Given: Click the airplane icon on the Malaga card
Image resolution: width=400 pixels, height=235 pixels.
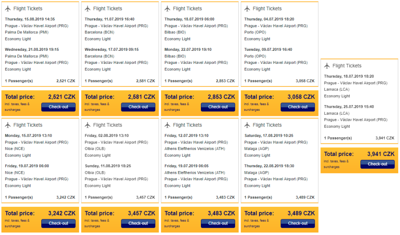Looking at the screenshot, I should (247, 125).
